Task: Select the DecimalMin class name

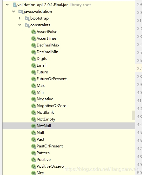Action: click(47, 52)
